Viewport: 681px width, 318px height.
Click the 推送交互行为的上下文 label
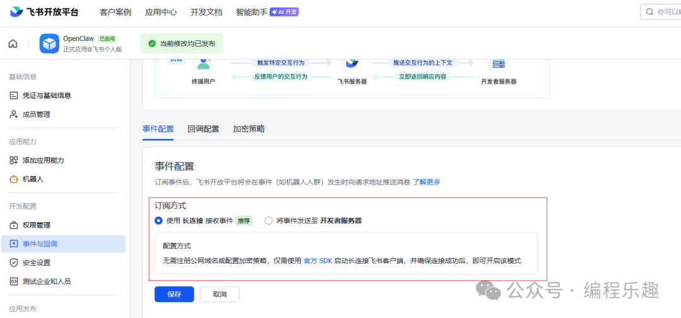tap(422, 63)
